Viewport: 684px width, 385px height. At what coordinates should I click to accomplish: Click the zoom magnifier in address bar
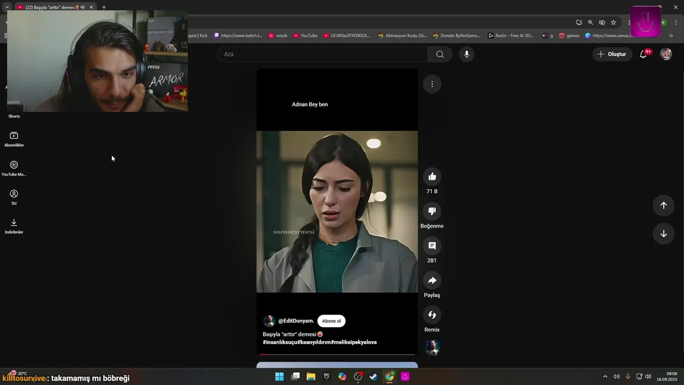click(x=590, y=22)
